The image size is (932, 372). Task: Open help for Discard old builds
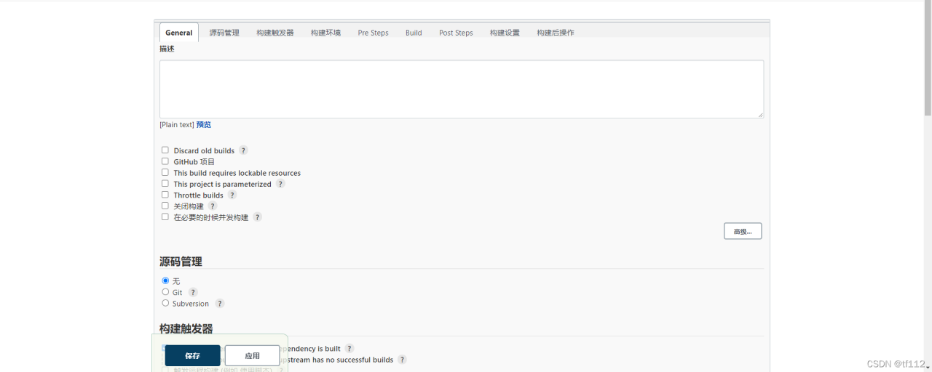243,150
